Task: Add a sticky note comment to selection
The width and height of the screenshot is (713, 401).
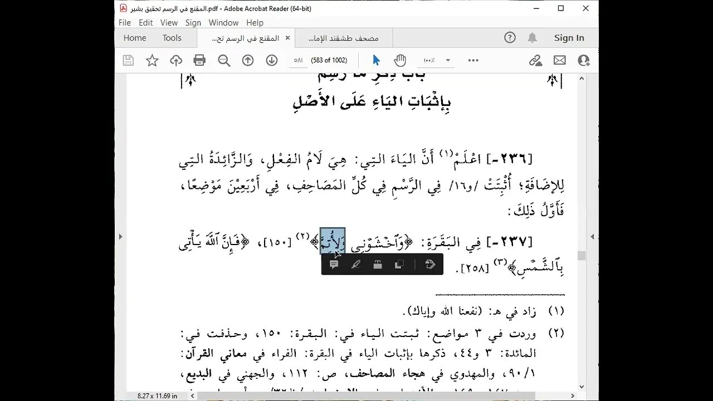Action: click(x=334, y=265)
